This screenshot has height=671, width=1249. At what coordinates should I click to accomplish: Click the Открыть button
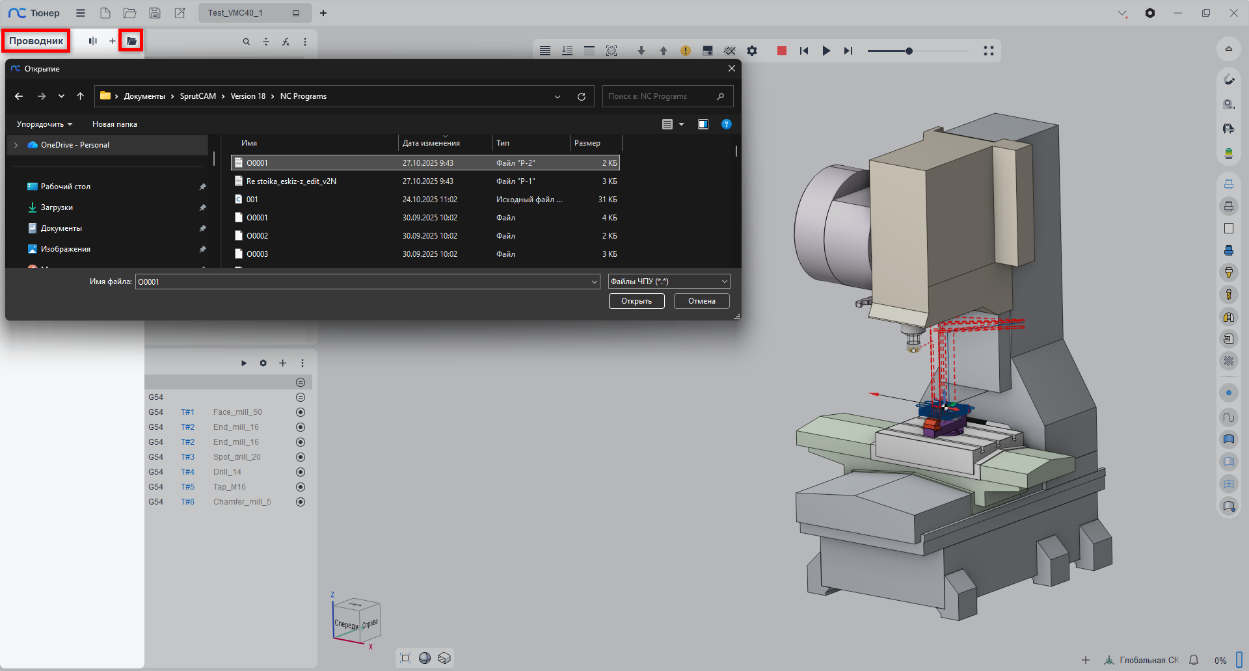pyautogui.click(x=636, y=301)
